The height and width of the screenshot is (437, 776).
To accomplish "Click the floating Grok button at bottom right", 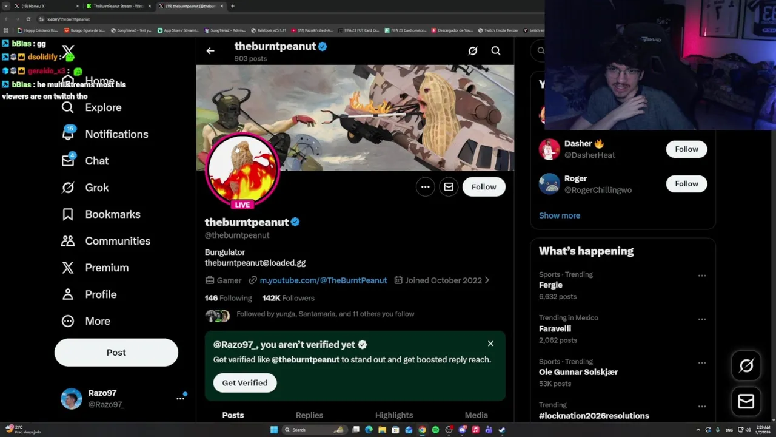I will pyautogui.click(x=746, y=365).
